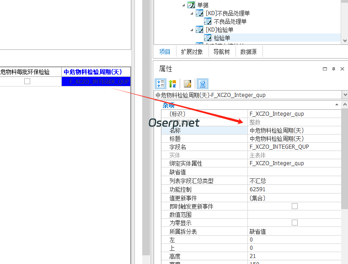The image size is (348, 264).
Task: Click the help description icon in properties toolbar
Action: pyautogui.click(x=203, y=84)
